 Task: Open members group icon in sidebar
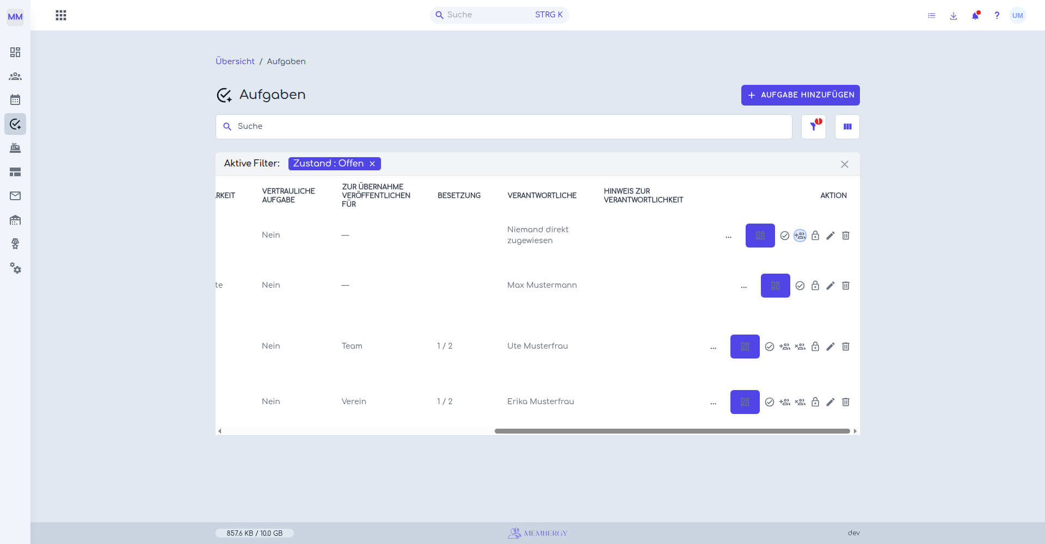tap(15, 76)
